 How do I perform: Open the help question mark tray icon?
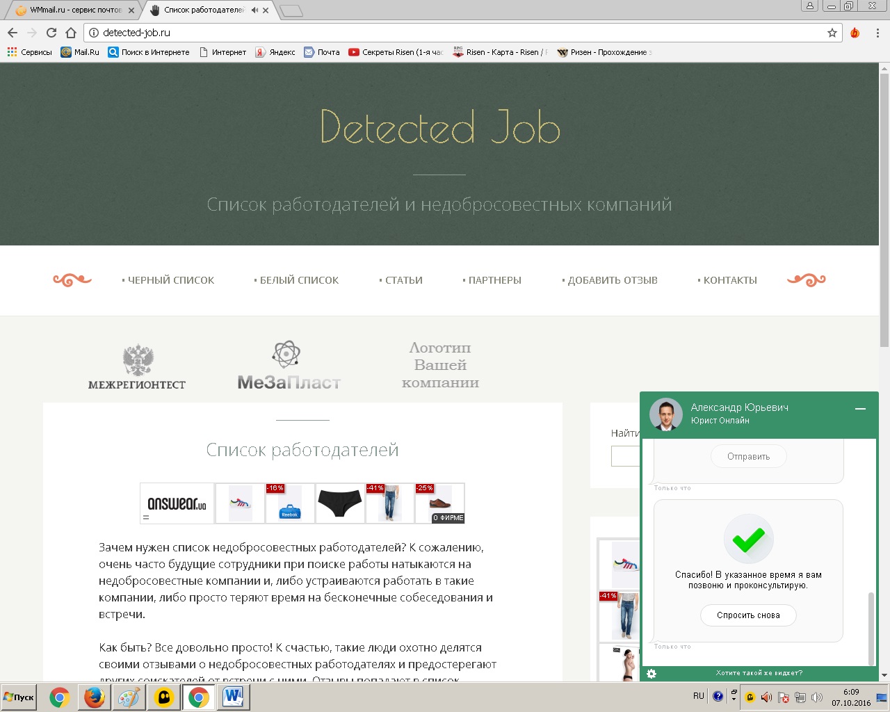(718, 696)
